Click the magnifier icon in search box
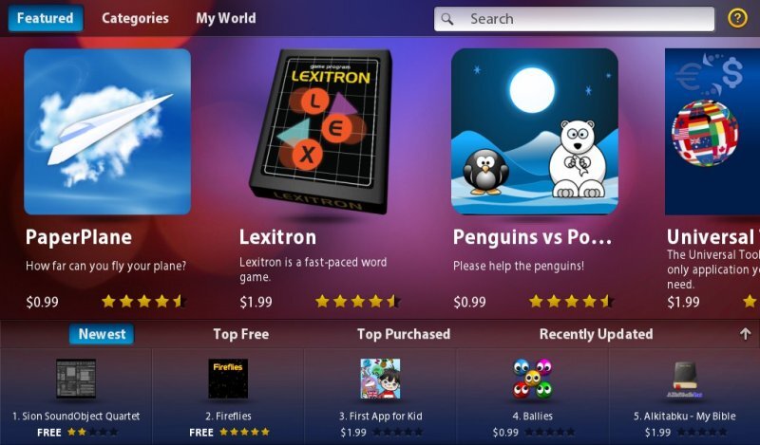The image size is (760, 445). tap(447, 19)
